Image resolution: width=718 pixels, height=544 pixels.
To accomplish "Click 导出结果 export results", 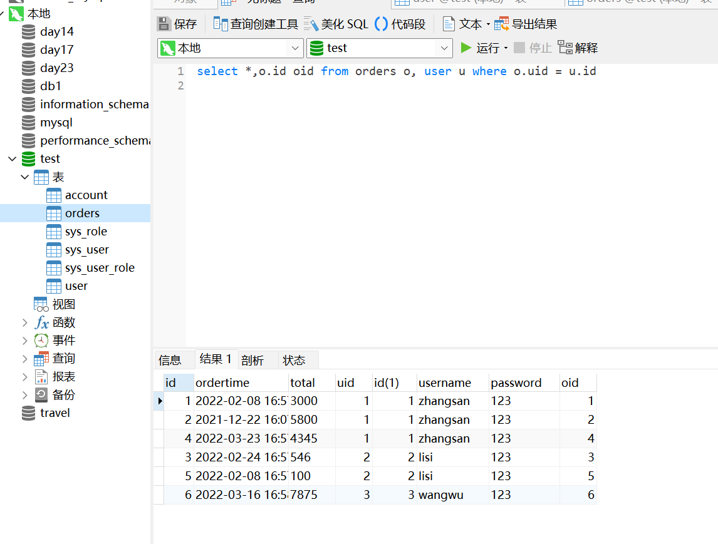I will coord(526,24).
